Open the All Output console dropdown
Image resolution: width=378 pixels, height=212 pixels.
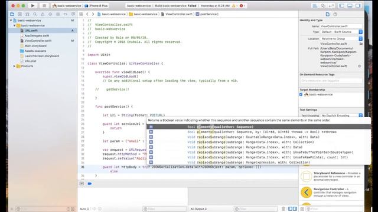pos(198,209)
